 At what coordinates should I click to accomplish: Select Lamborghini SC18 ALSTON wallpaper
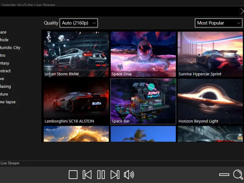point(76,102)
